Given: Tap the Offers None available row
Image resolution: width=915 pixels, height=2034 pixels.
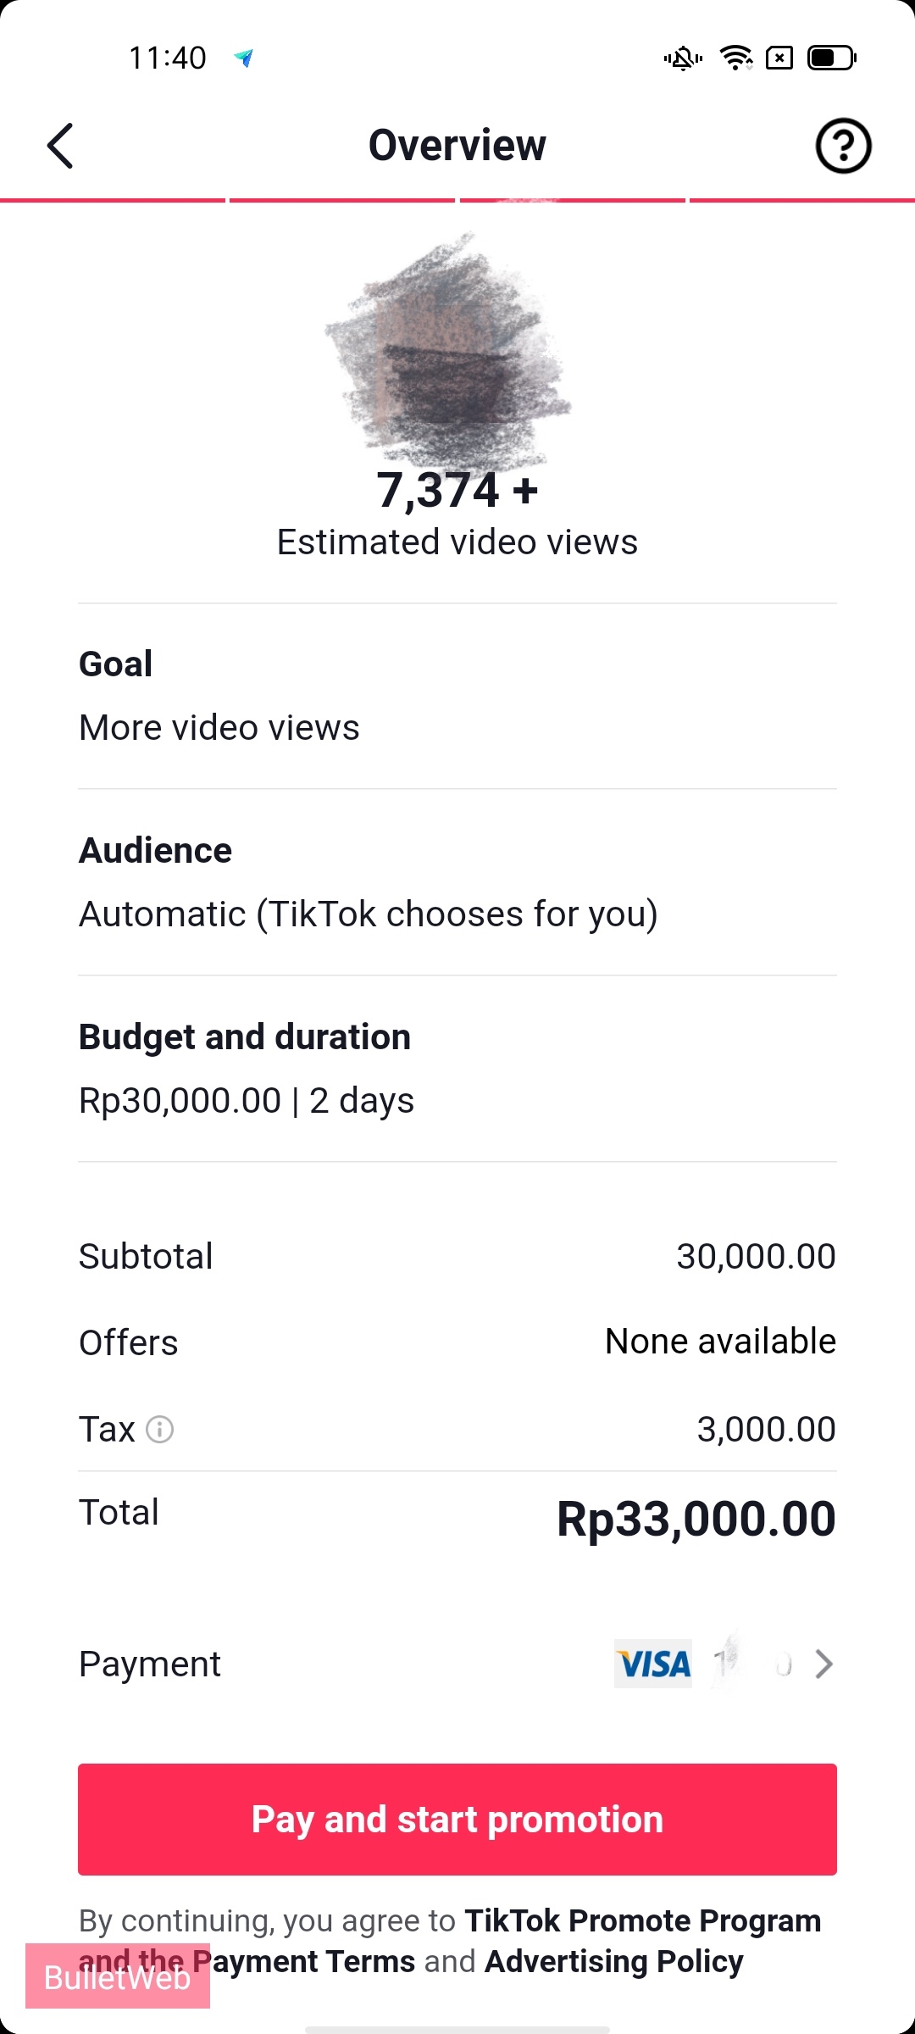Looking at the screenshot, I should click(x=457, y=1342).
